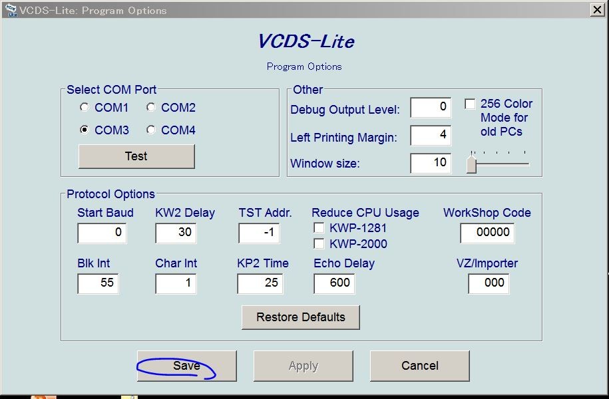Click the Cancel button

click(420, 366)
